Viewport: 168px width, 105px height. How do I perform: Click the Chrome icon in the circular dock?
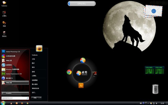point(69,72)
